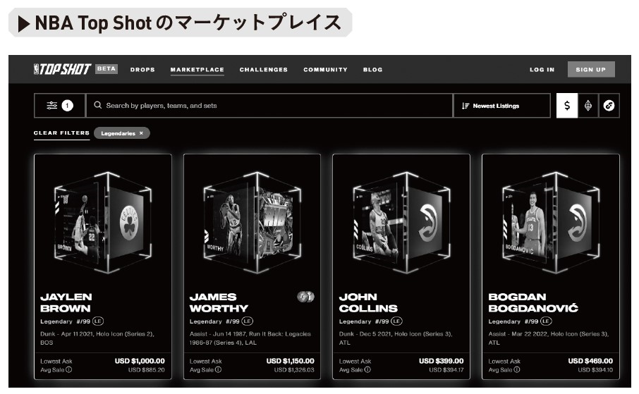Open the filters slider icon
Image resolution: width=639 pixels, height=394 pixels.
51,106
